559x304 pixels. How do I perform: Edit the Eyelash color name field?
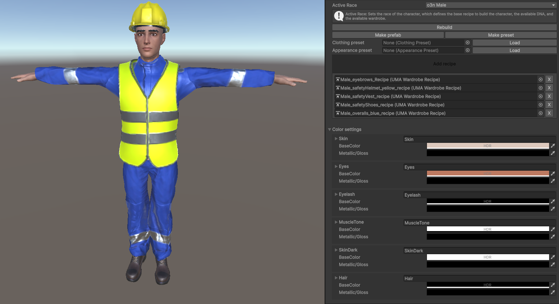479,195
